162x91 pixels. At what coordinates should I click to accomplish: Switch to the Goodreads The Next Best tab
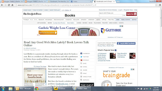click(58, 2)
